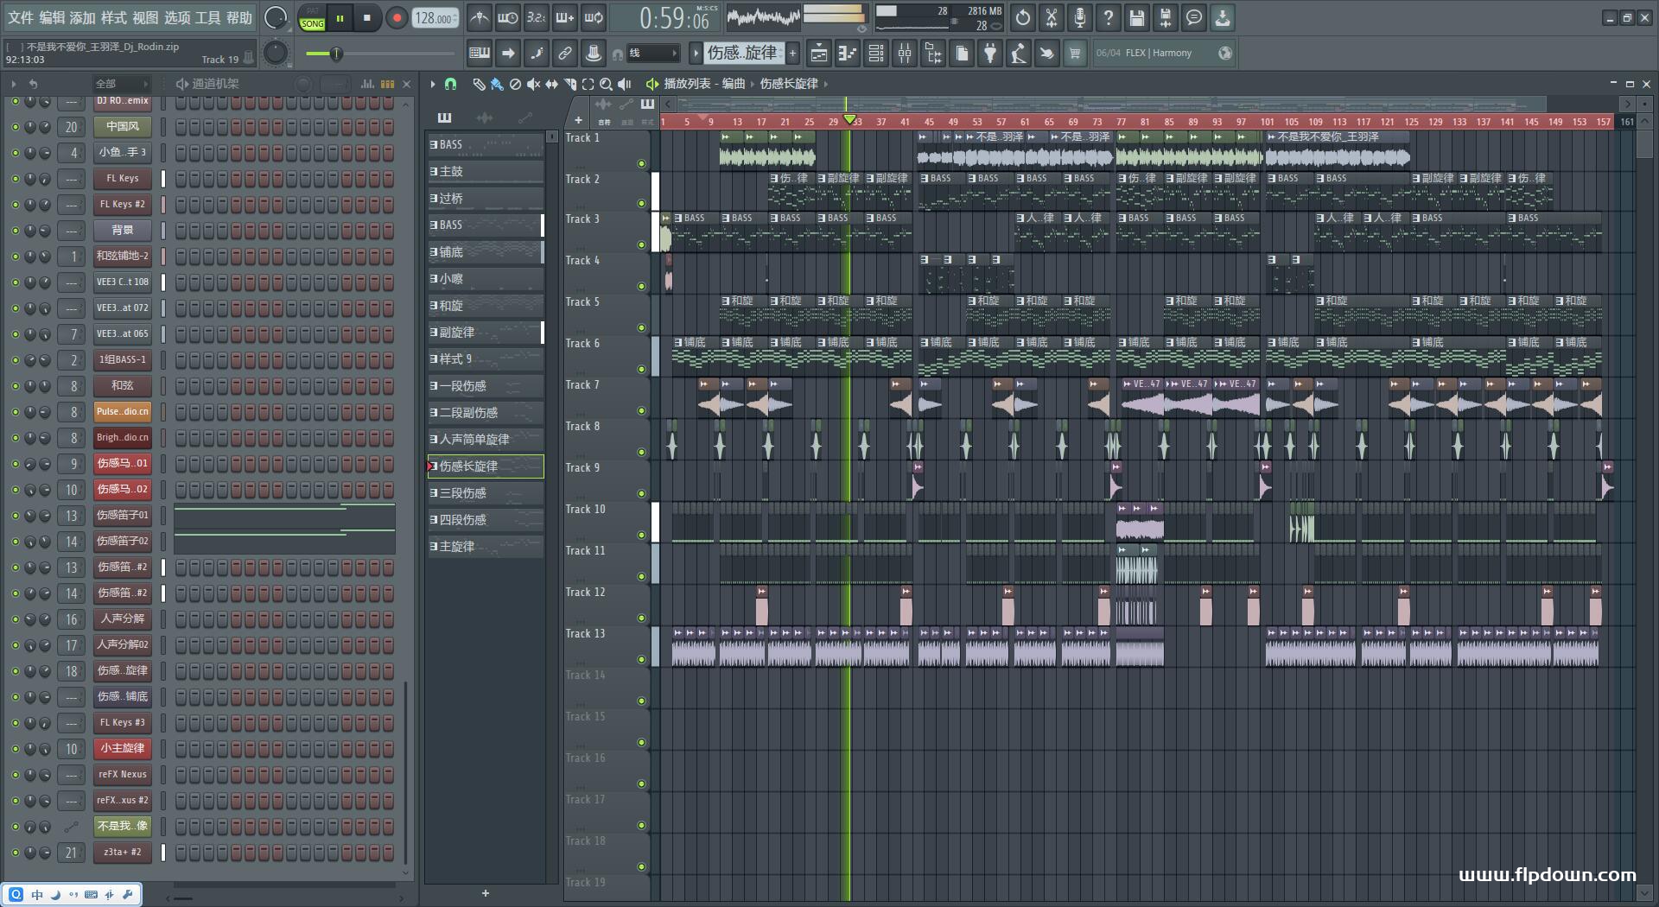Expand the 伤感长旋律 breadcrumb arrow
The height and width of the screenshot is (907, 1659).
coord(826,84)
